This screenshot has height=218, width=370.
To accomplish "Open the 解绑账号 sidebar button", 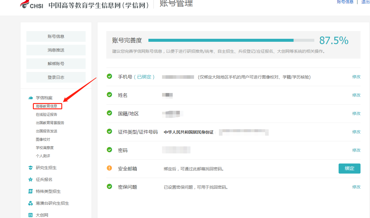I will pyautogui.click(x=56, y=64).
